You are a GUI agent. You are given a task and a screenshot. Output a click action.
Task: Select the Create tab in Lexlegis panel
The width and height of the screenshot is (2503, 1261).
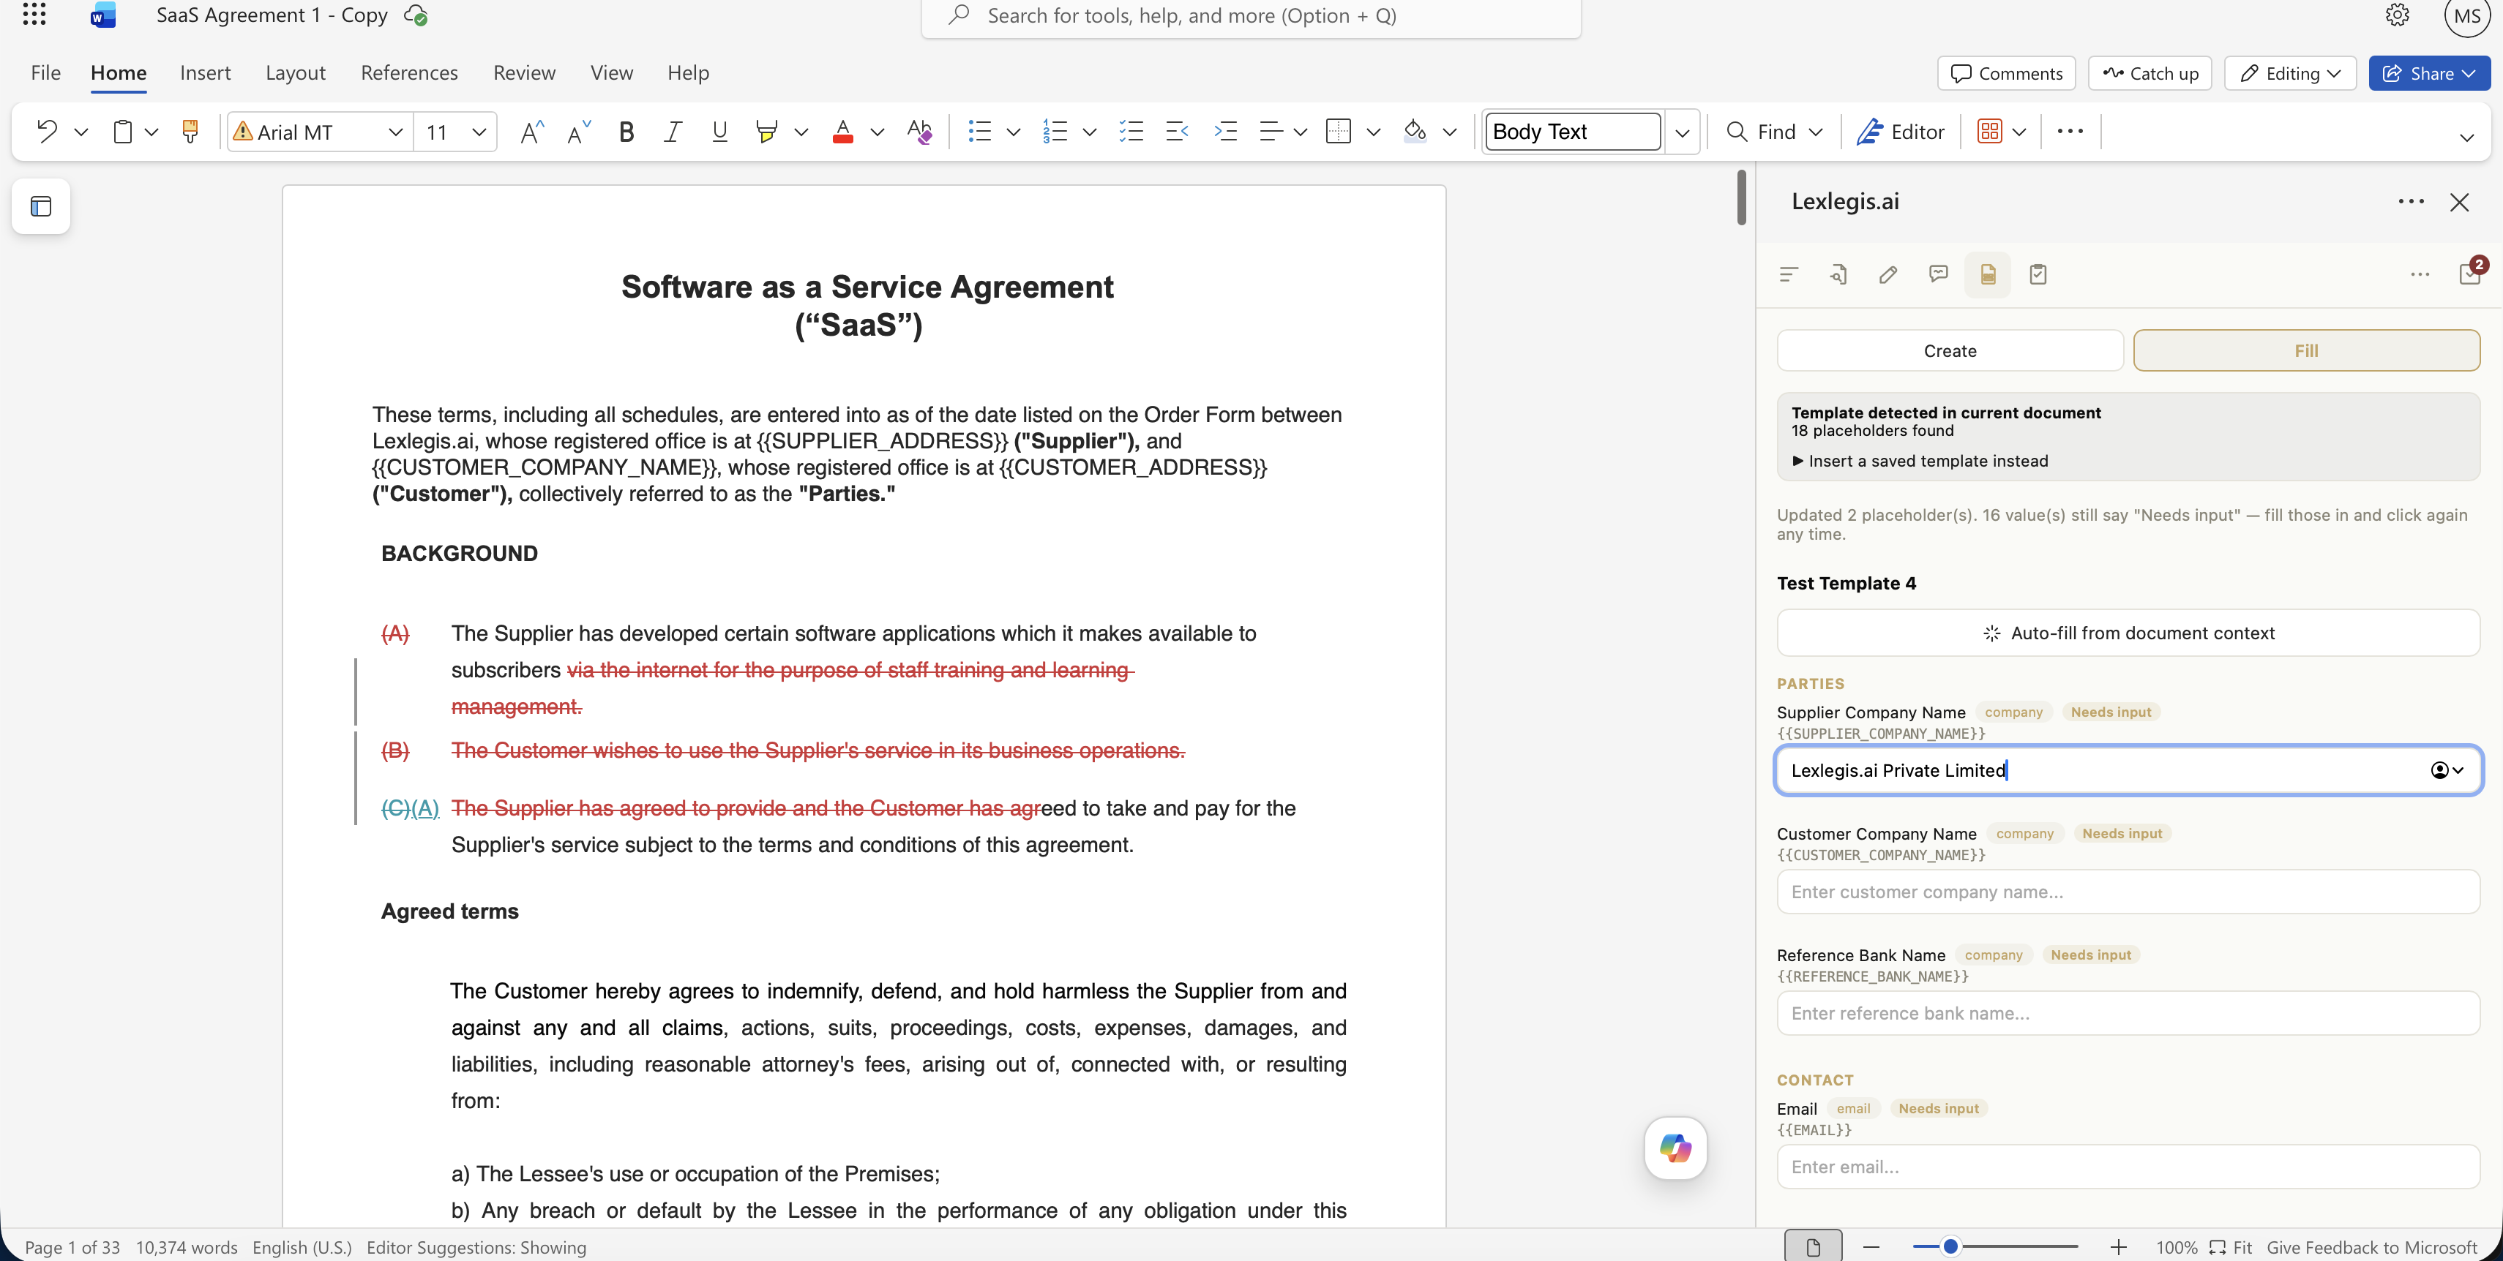point(1950,350)
